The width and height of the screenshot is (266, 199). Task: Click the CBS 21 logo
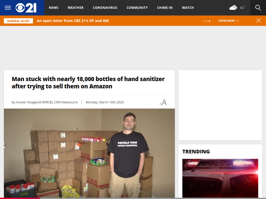pyautogui.click(x=26, y=8)
